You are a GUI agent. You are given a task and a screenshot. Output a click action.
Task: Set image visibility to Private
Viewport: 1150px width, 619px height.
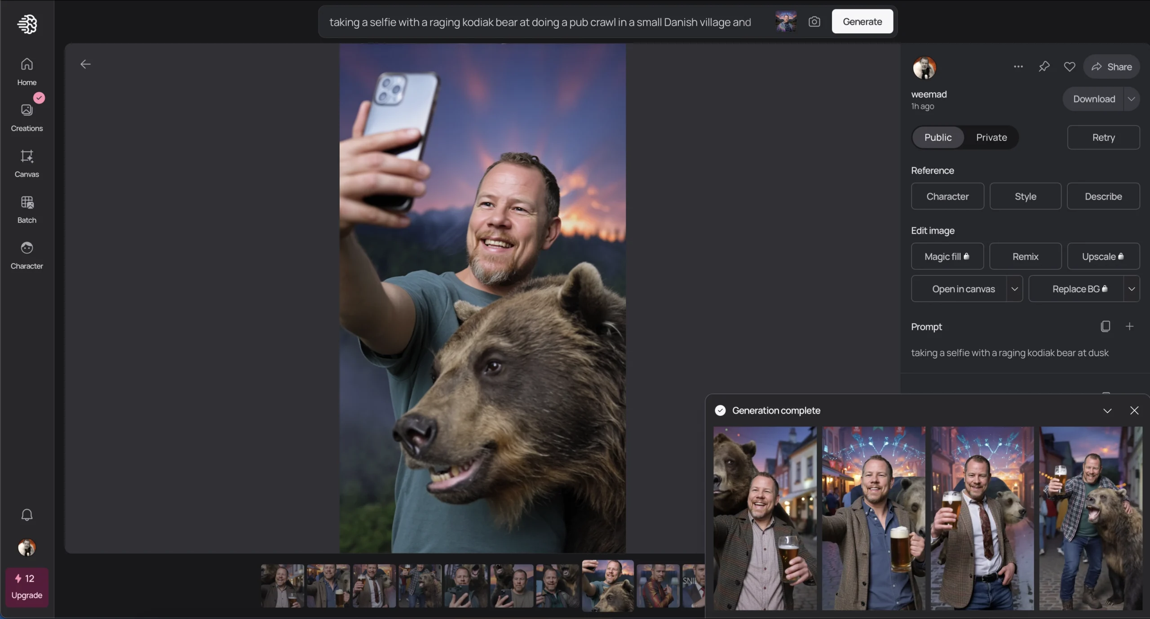[991, 137]
